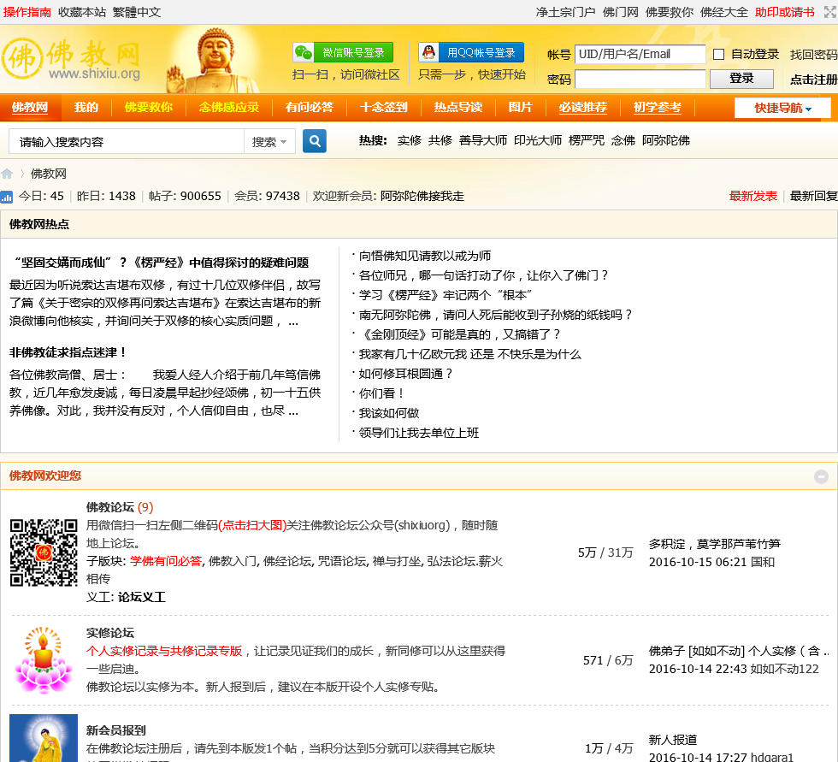Open the 最新发表 link
Image resolution: width=838 pixels, height=762 pixels.
[753, 196]
